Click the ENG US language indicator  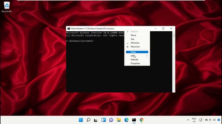[194, 120]
